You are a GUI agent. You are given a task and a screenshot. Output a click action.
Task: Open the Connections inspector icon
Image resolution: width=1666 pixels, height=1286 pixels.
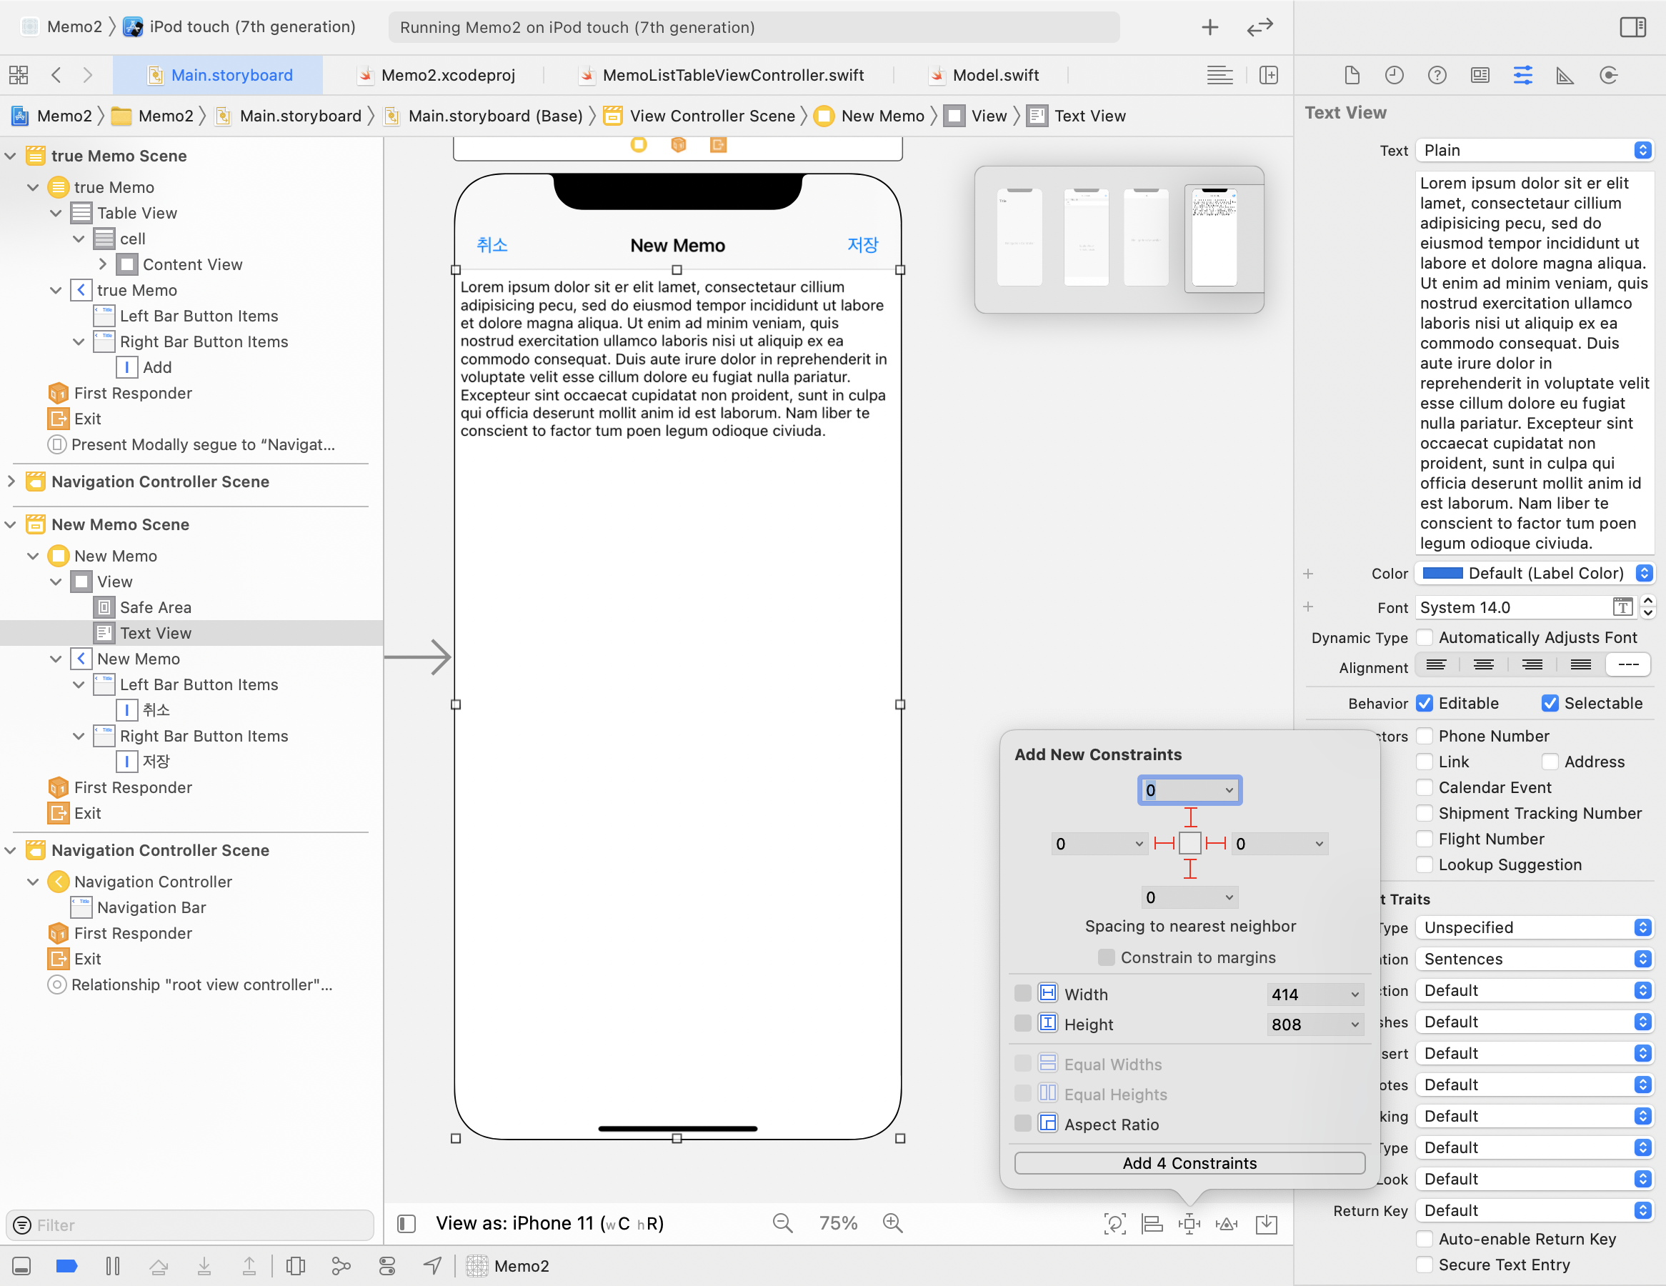[x=1608, y=75]
